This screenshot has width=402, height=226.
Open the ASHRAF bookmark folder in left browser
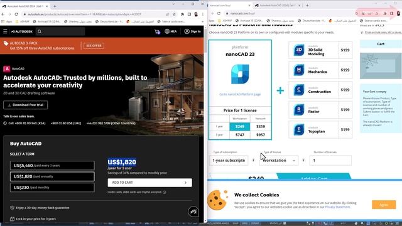[23, 21]
